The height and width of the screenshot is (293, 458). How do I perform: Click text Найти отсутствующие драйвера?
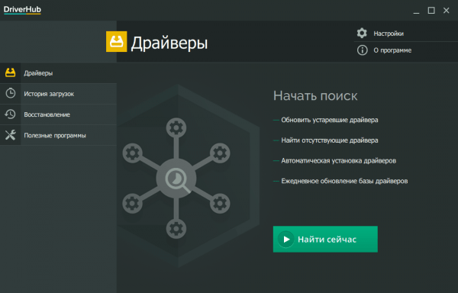point(330,140)
